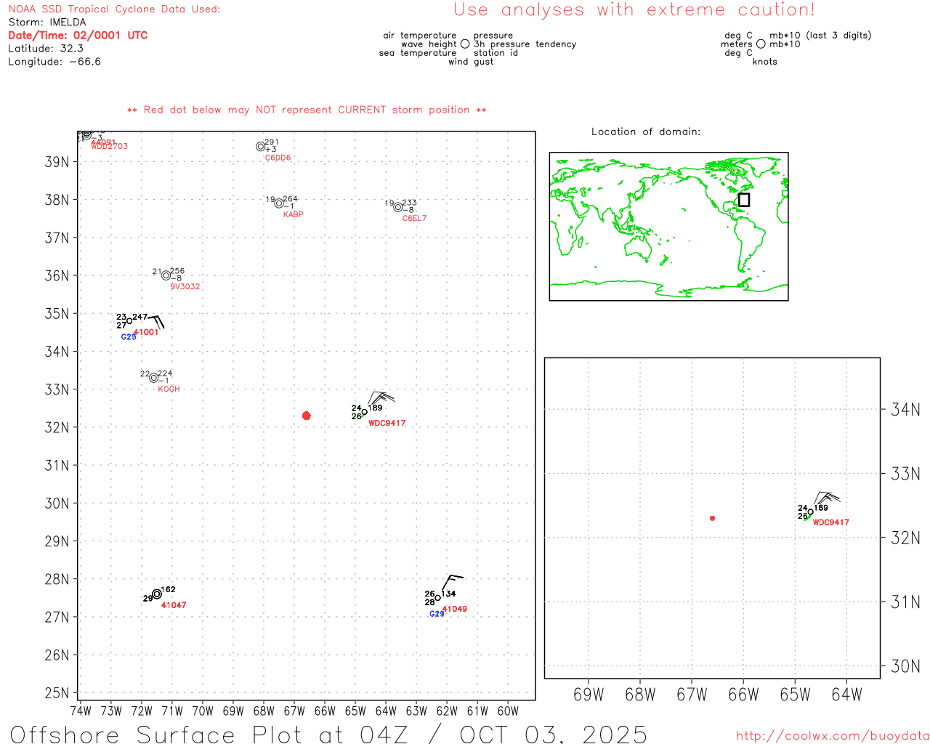Select buoy 41047 double-circle marker
Viewport: 930px width, 744px height.
(x=157, y=594)
